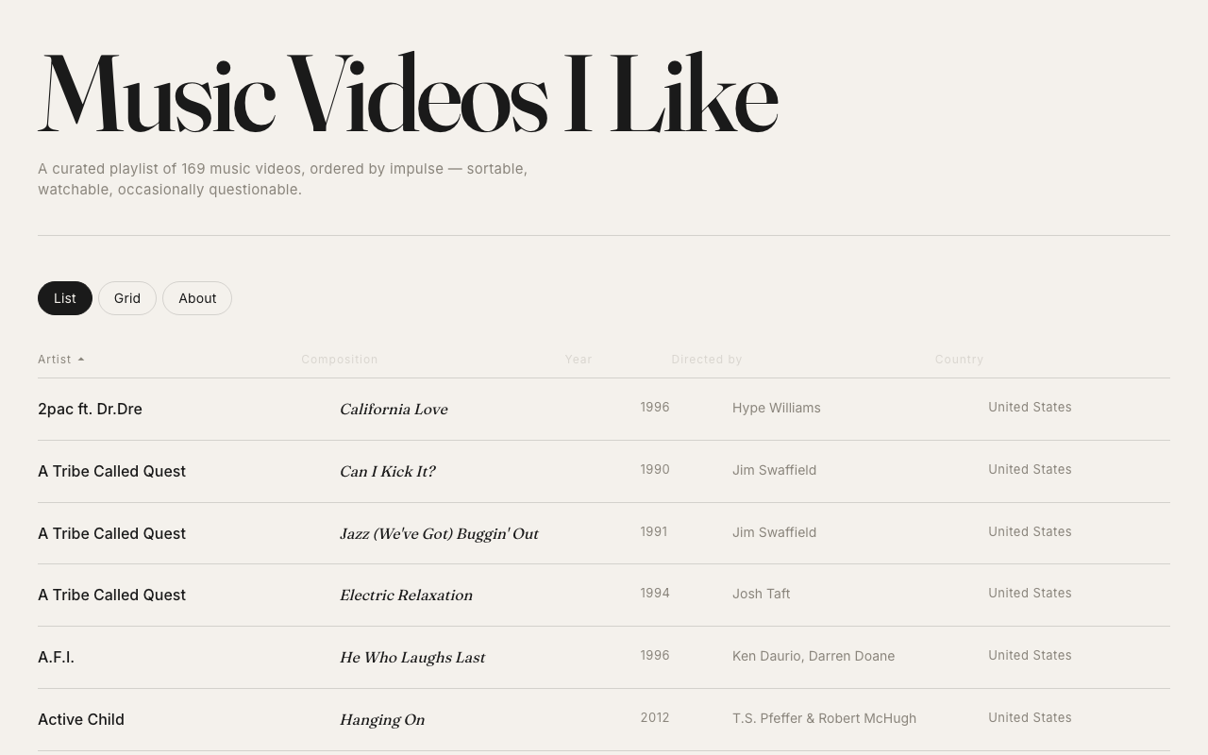Switch to the List view tab
This screenshot has height=755, width=1208.
pos(65,298)
